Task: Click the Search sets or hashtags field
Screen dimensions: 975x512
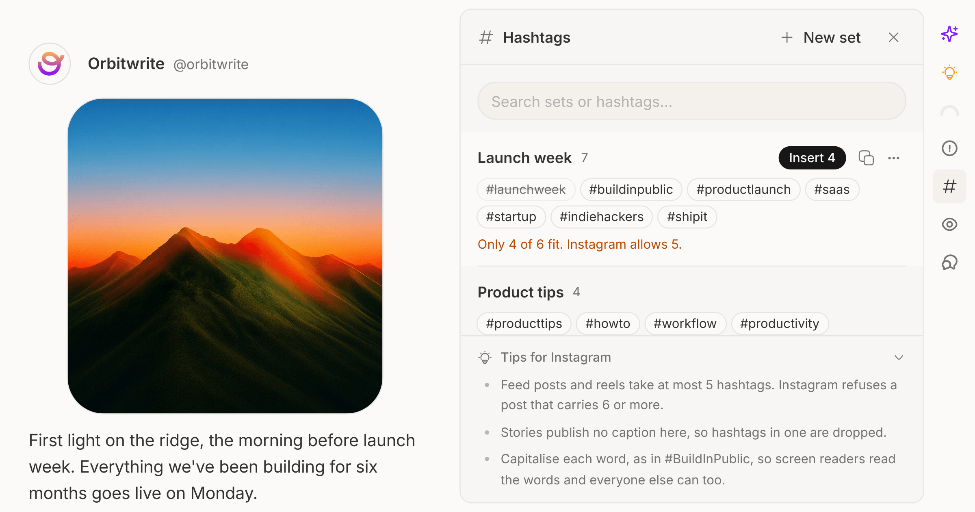Action: click(691, 101)
